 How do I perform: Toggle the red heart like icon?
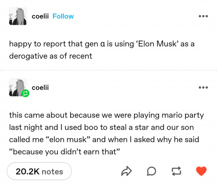tap(201, 171)
